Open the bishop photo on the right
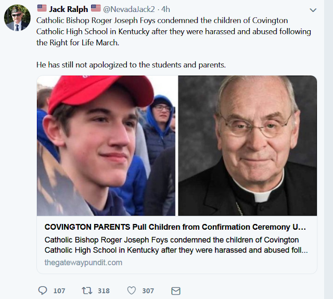This screenshot has width=333, height=299. (x=247, y=146)
